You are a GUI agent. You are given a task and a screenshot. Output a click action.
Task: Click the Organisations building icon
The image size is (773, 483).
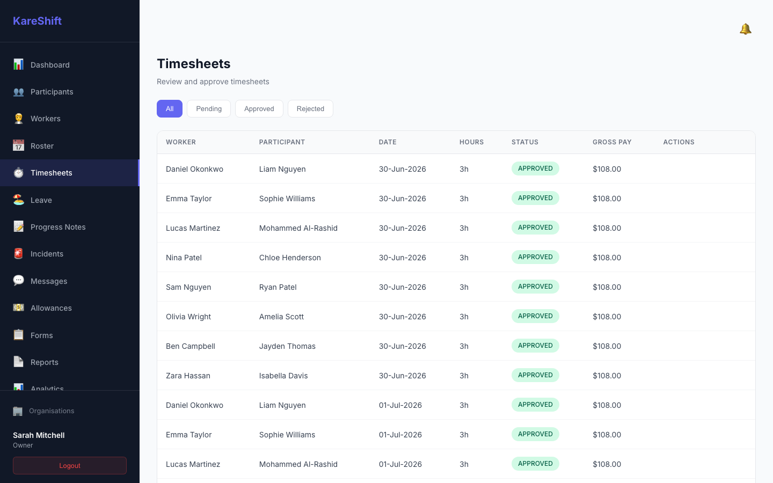[18, 411]
